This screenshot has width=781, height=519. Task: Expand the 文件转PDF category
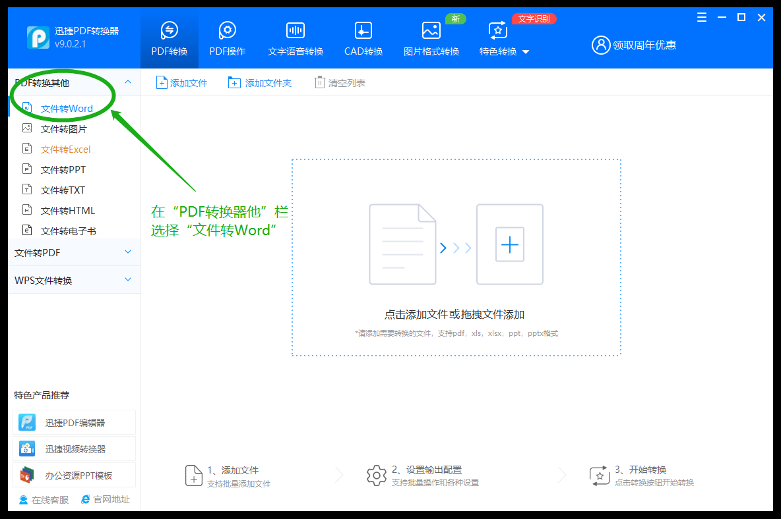[74, 252]
